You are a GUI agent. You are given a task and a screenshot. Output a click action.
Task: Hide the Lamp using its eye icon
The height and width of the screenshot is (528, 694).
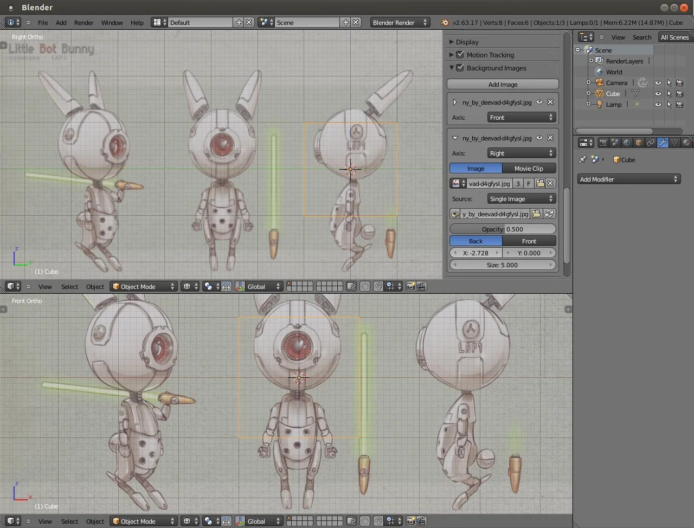click(x=658, y=105)
